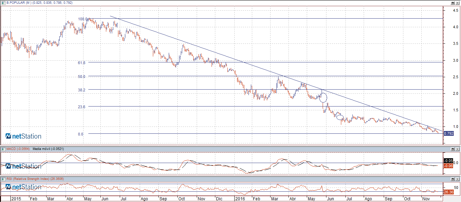The width and height of the screenshot is (461, 202).
Task: Select the MACD (-0.0564) indicator label
Action: (x=18, y=149)
